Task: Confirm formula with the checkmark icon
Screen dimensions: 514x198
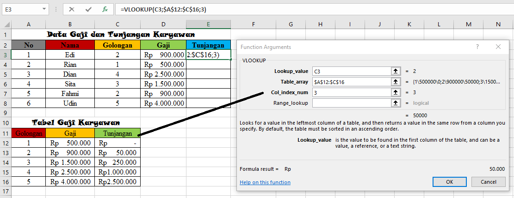Action: click(88, 10)
